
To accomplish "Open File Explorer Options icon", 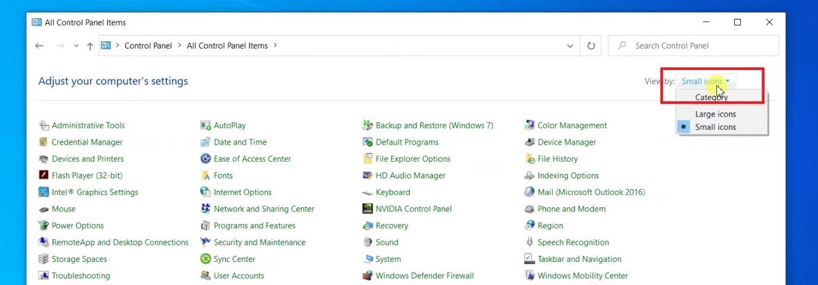I will [367, 159].
